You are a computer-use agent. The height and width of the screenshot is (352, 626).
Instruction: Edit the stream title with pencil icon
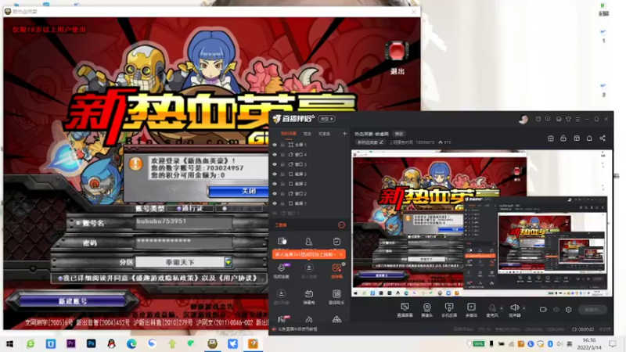pyautogui.click(x=381, y=142)
